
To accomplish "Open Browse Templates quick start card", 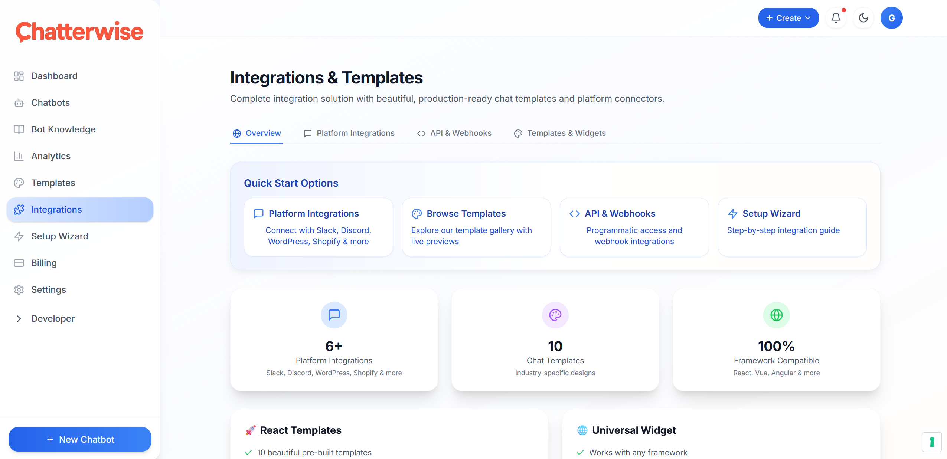I will coord(476,227).
